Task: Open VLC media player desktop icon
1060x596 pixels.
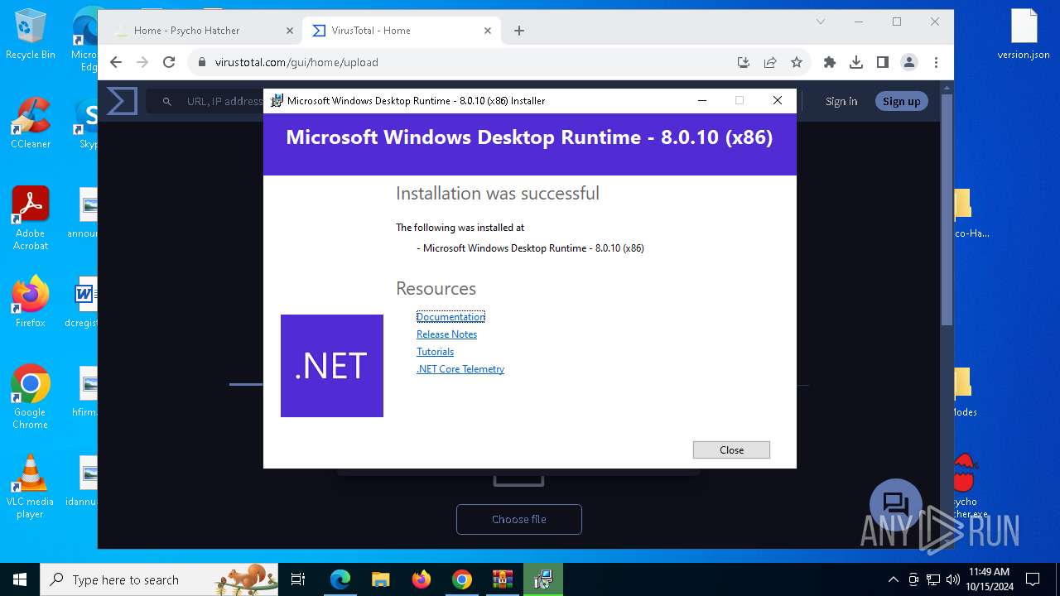Action: pyautogui.click(x=31, y=487)
